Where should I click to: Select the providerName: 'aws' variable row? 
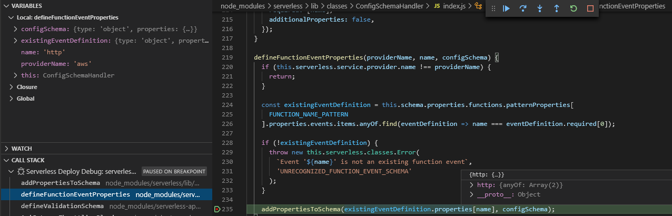tap(106, 64)
